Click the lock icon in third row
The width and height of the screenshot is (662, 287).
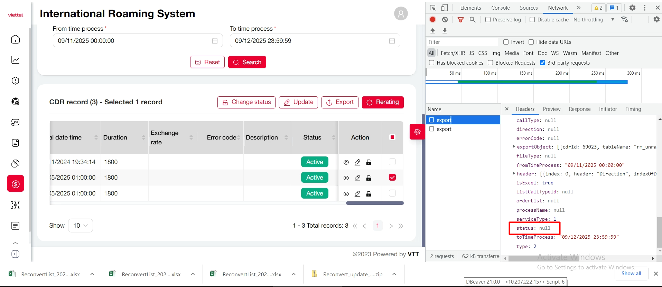click(369, 194)
